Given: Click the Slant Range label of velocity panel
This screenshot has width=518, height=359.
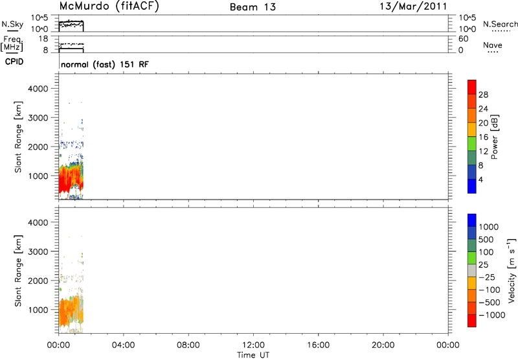Looking at the screenshot, I should pyautogui.click(x=18, y=270).
